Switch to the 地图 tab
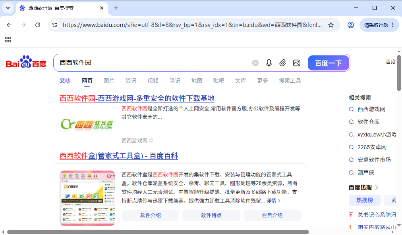Viewport: 402px width, 235px height. click(197, 81)
